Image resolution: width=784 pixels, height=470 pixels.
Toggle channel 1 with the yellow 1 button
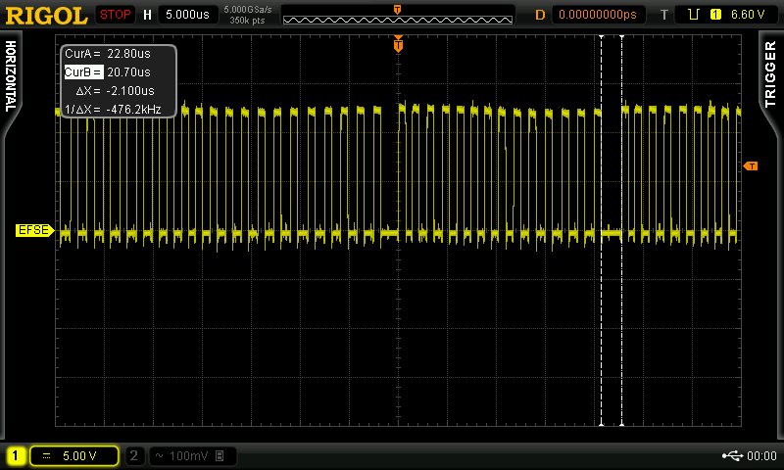(x=16, y=455)
